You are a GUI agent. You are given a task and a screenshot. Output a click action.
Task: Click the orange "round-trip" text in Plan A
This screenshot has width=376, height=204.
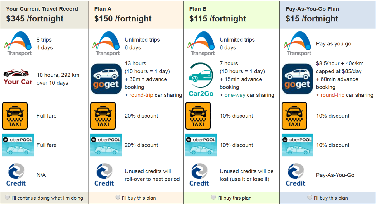pyautogui.click(x=141, y=95)
